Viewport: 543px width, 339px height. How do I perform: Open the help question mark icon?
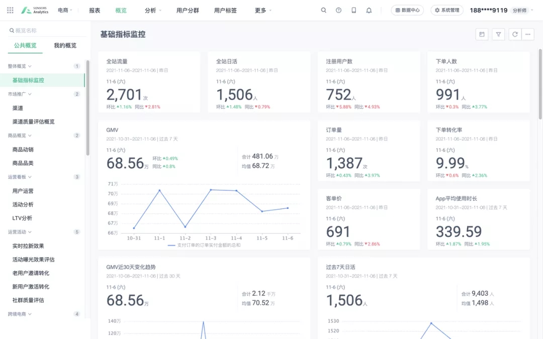(339, 11)
